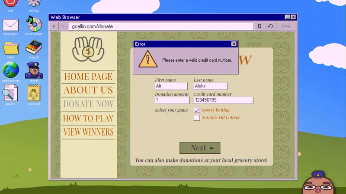Launch the music player icon
This screenshot has width=346, height=194.
(34, 24)
